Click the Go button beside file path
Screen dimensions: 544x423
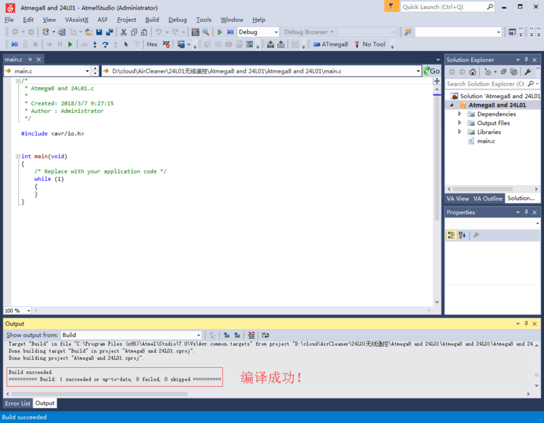point(432,71)
